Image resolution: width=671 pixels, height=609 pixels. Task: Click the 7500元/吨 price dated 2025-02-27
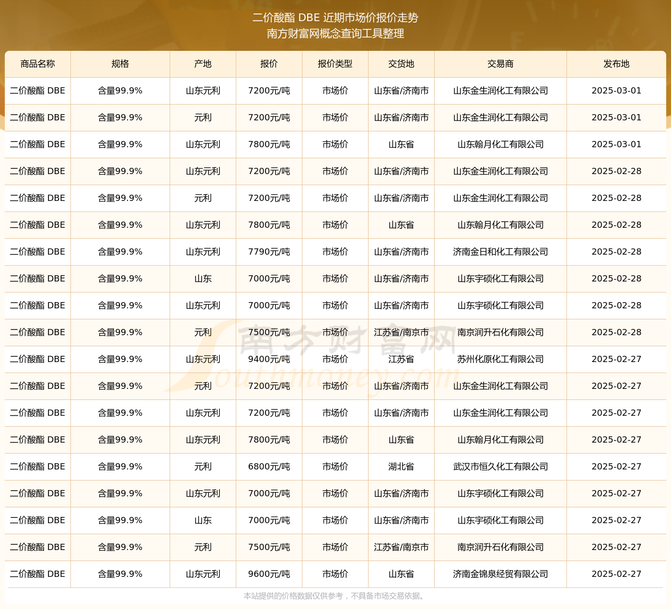click(269, 547)
